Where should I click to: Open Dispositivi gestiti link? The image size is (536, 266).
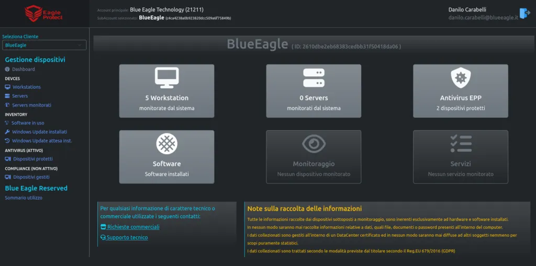tap(31, 177)
